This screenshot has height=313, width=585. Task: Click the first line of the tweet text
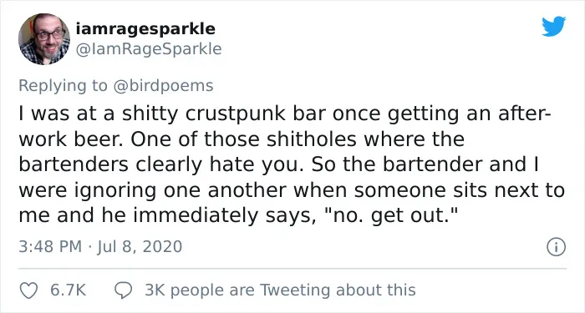click(285, 114)
